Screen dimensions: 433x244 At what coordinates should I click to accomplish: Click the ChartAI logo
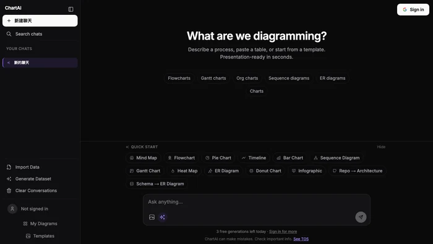13,8
